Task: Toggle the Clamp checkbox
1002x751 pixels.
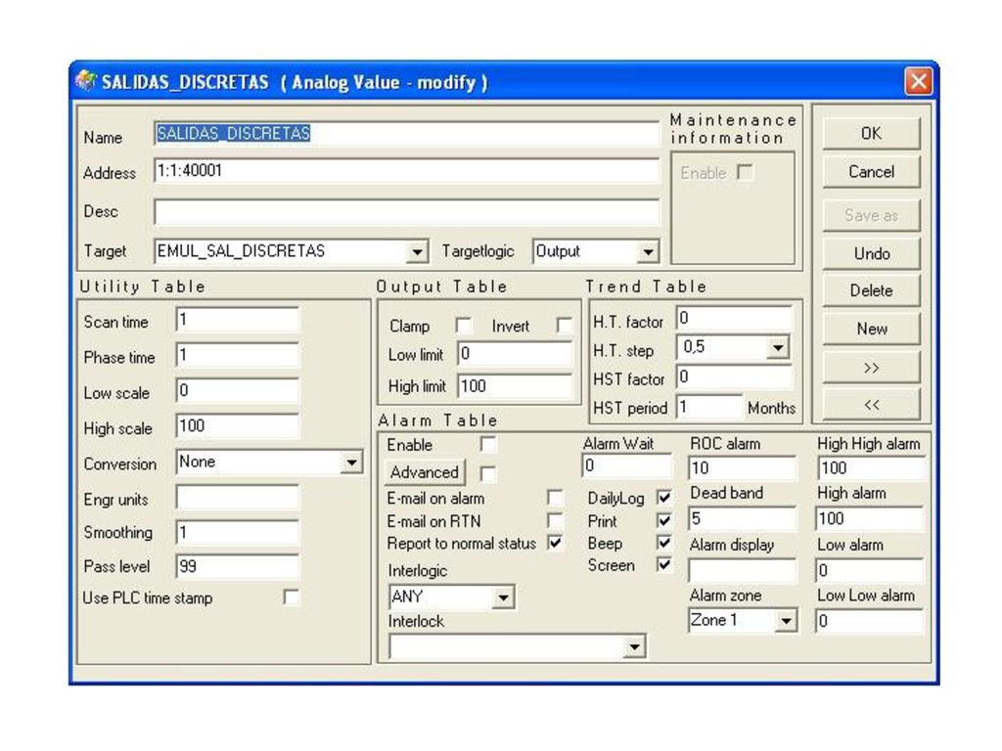Action: [x=464, y=326]
